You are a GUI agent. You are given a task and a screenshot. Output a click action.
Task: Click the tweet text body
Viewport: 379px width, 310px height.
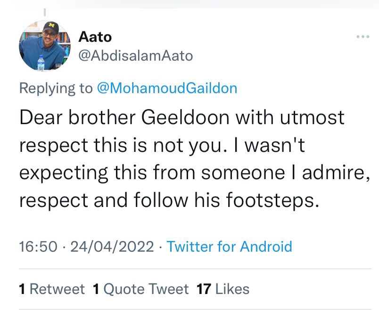[x=189, y=160]
